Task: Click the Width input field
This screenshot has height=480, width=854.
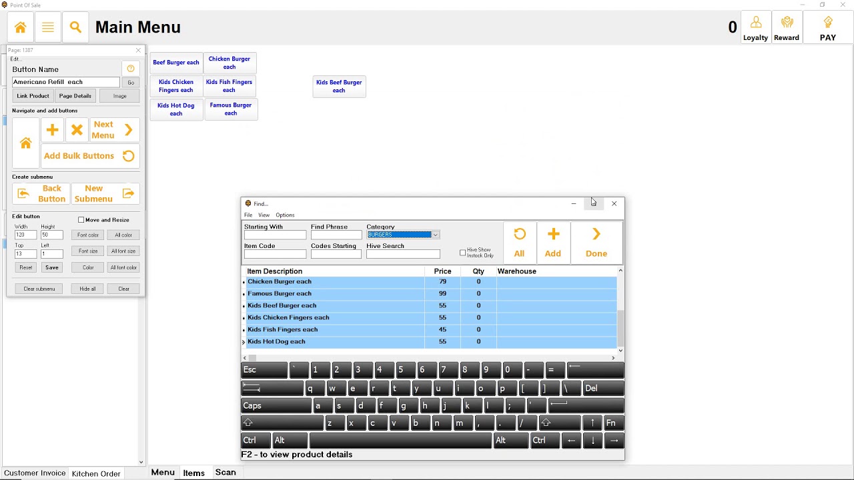Action: (25, 235)
